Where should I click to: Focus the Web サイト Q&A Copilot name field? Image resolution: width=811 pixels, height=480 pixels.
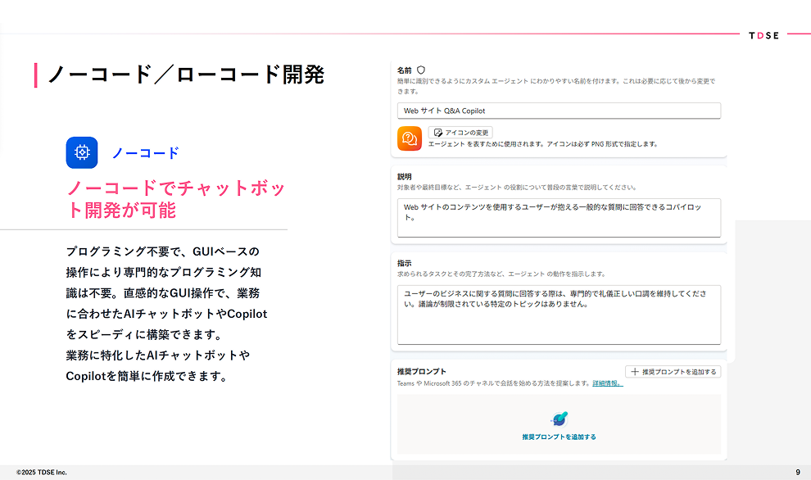click(x=559, y=111)
